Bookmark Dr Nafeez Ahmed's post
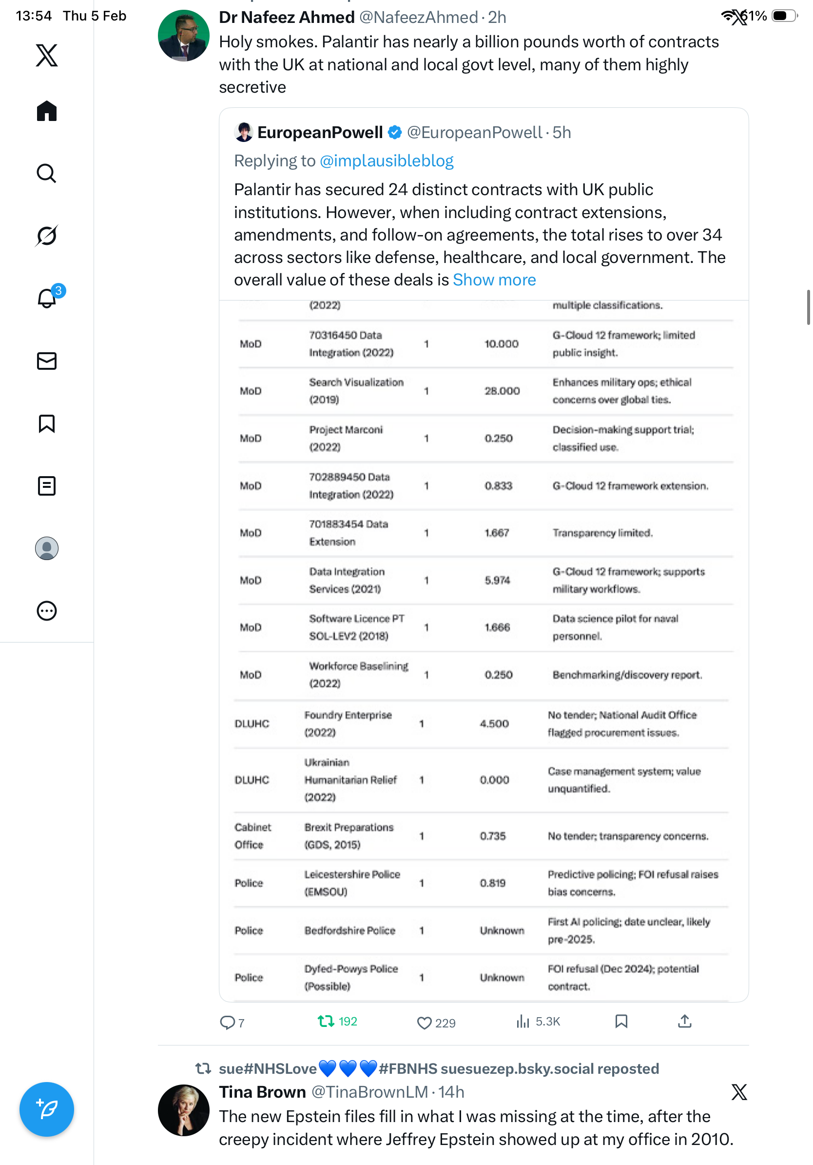This screenshot has height=1165, width=813. point(621,1022)
